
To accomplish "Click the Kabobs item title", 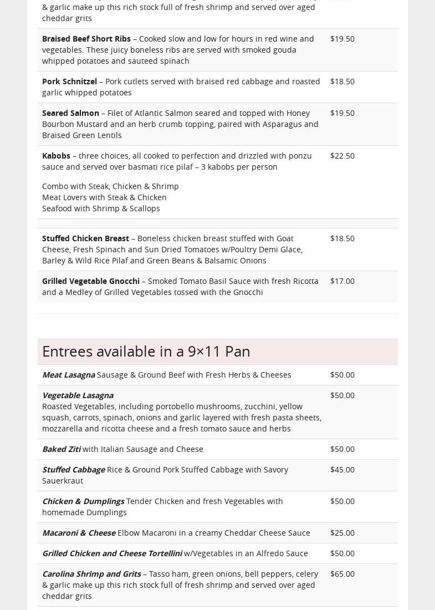I will tap(56, 156).
